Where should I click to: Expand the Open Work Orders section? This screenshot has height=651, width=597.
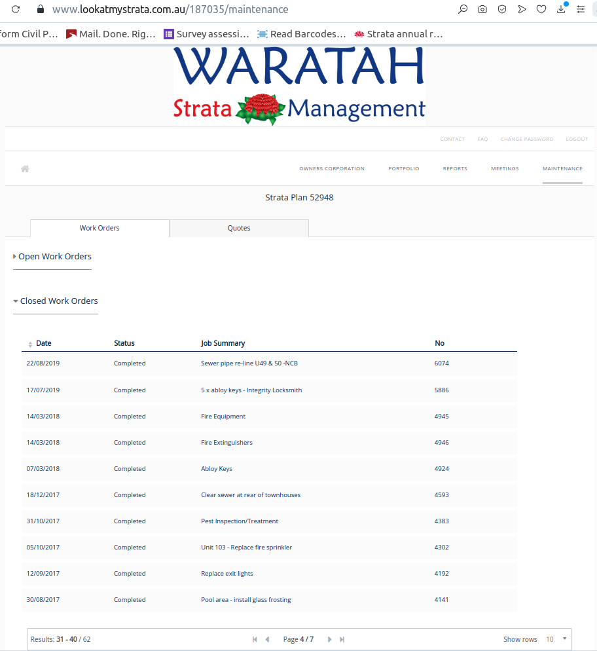click(x=52, y=257)
